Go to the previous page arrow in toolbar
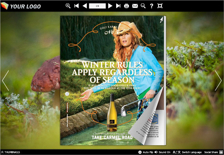The width and height of the screenshot is (224, 155). [x=85, y=6]
